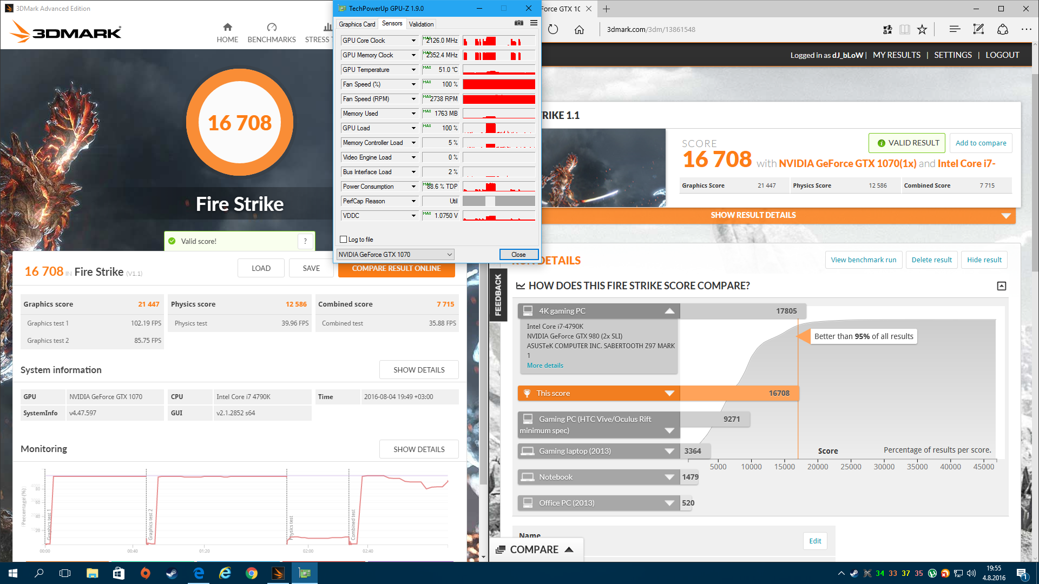This screenshot has width=1039, height=584.
Task: Open GPU Temperature sensor dropdown
Action: 413,70
